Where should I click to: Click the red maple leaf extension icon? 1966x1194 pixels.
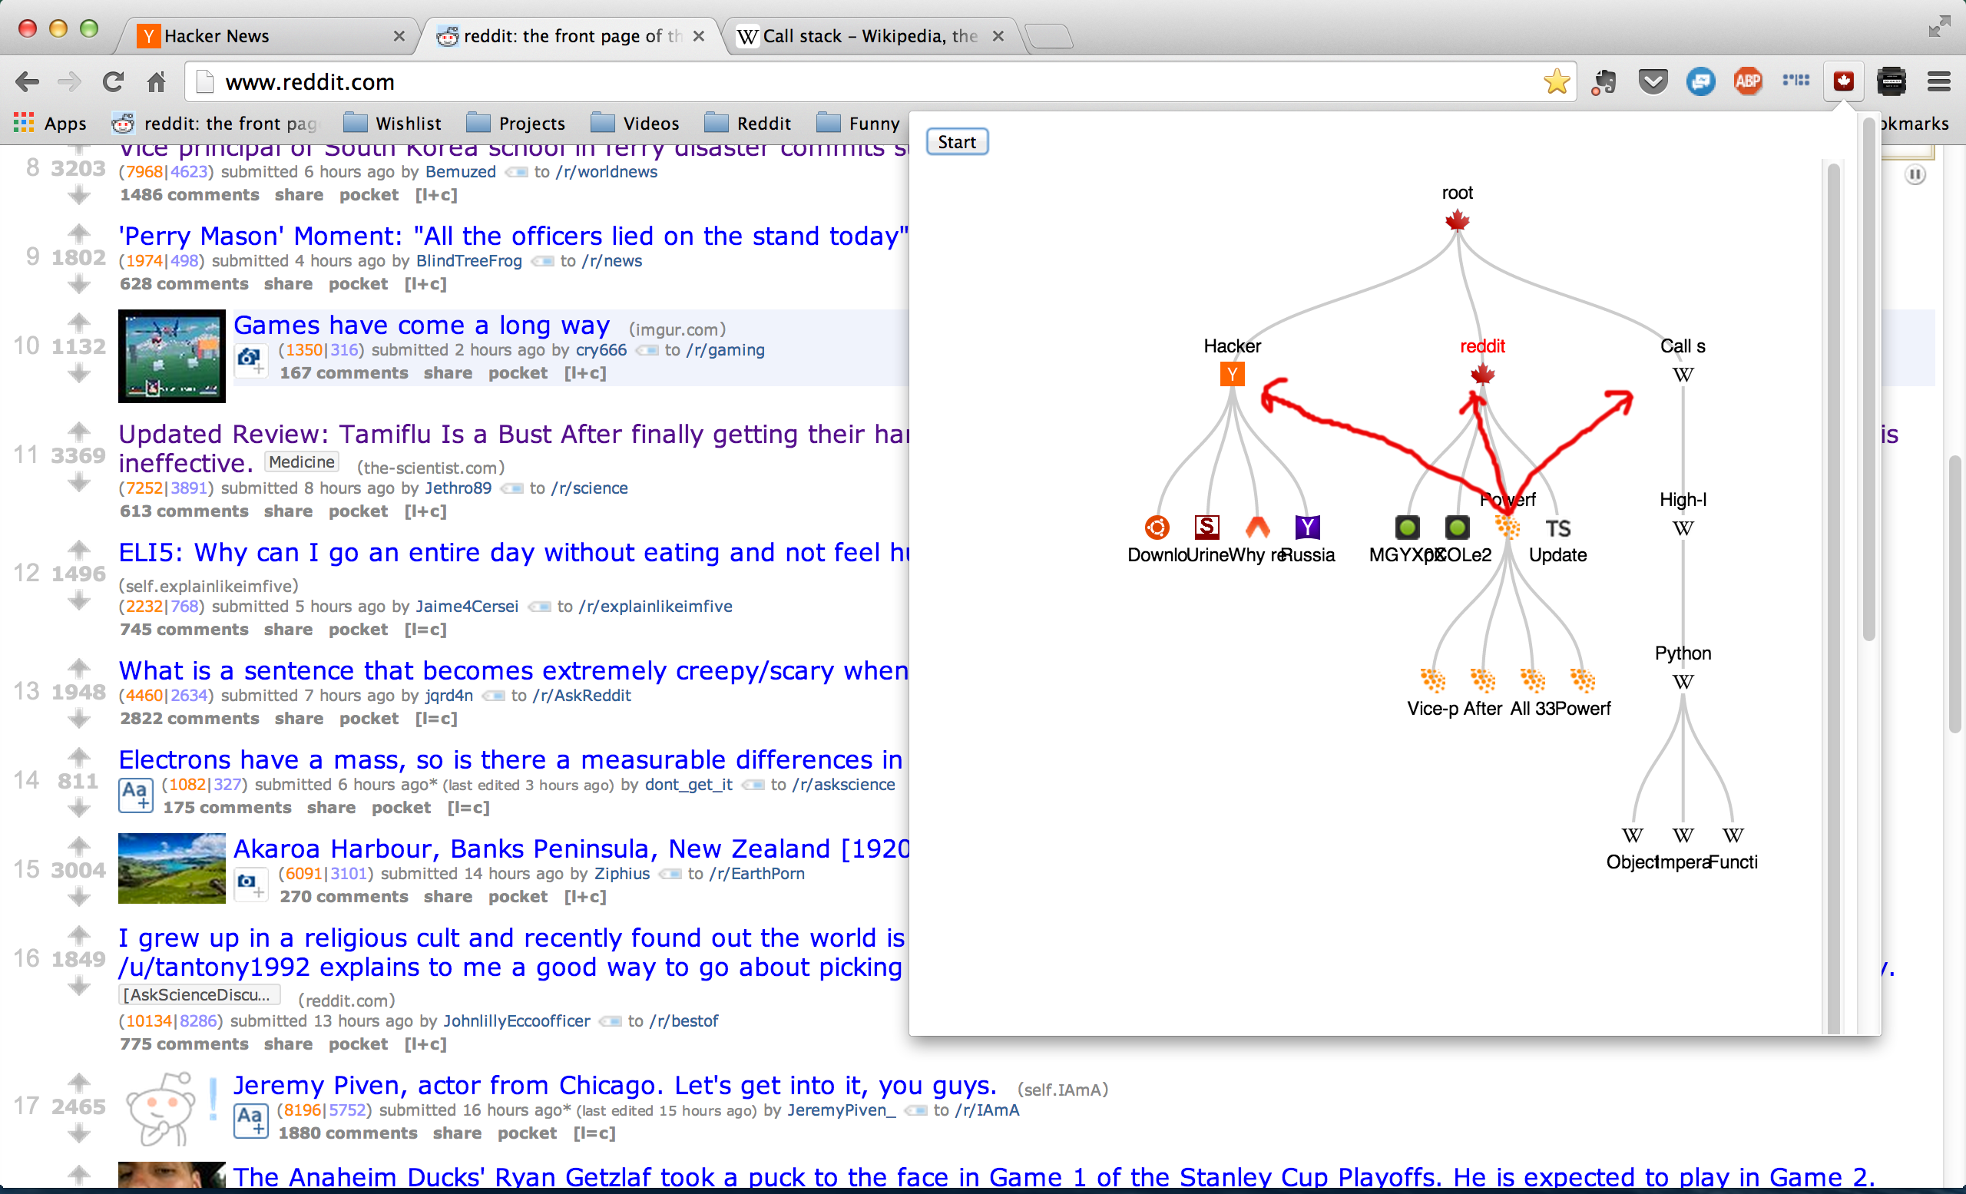pos(1843,81)
